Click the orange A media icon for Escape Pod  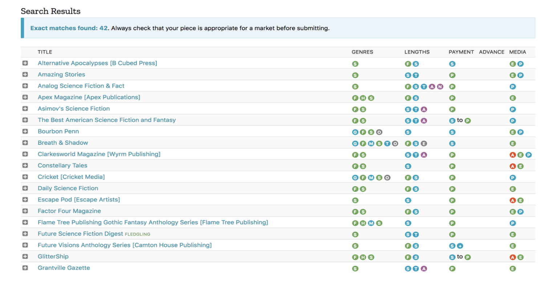pyautogui.click(x=513, y=200)
